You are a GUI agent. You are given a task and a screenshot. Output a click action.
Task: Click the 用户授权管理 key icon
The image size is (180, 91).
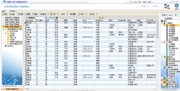point(167,86)
